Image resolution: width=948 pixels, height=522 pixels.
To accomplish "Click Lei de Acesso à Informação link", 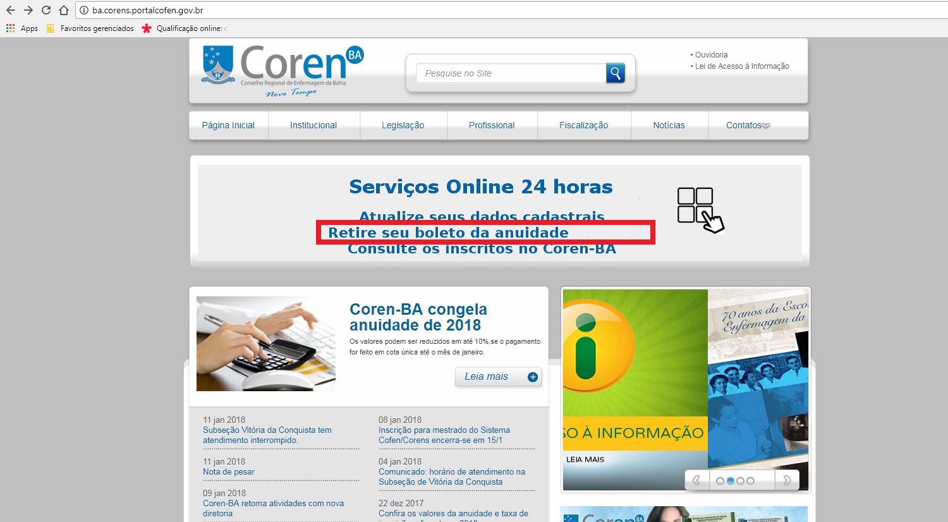I will click(x=742, y=66).
